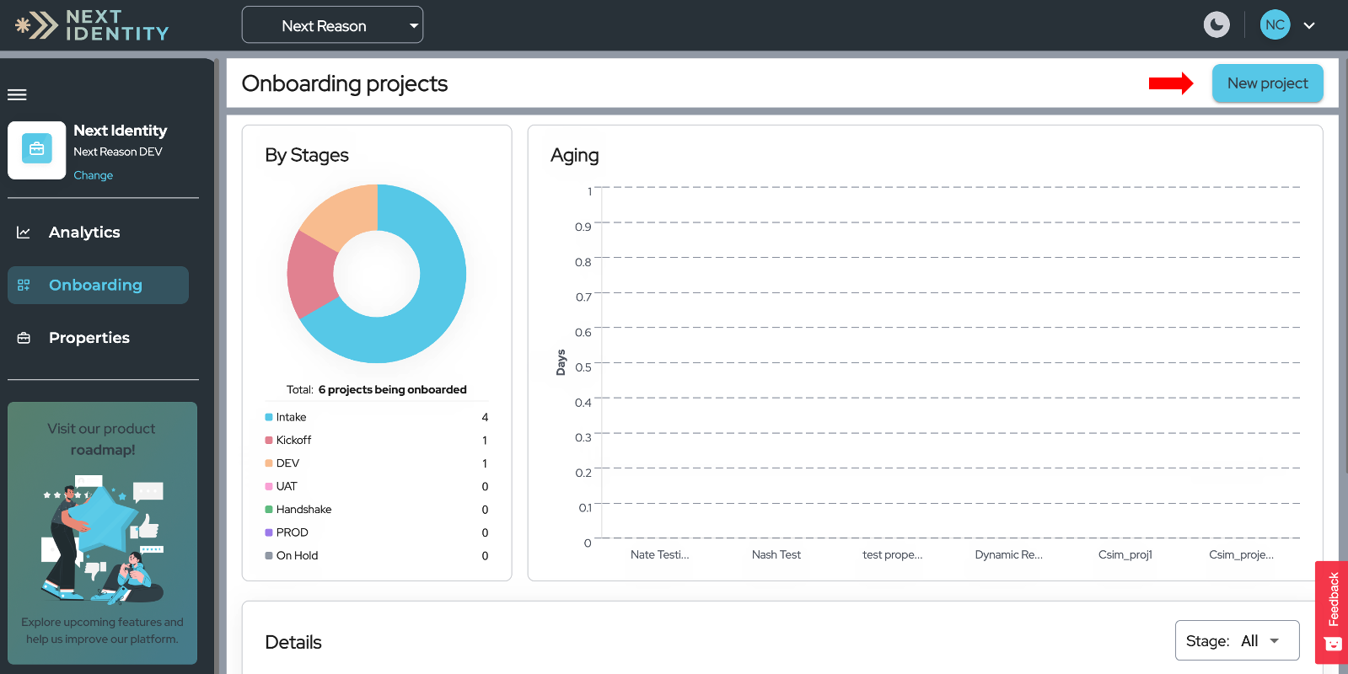Viewport: 1348px width, 674px height.
Task: Toggle the Intake legend color swatch
Action: [269, 417]
